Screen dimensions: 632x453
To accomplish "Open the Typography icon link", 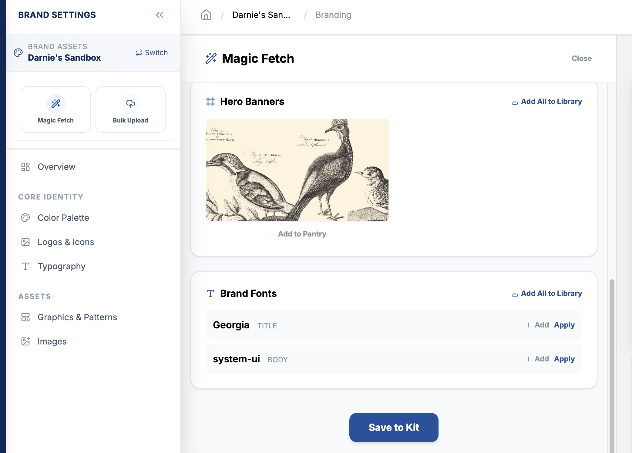I will pyautogui.click(x=25, y=266).
